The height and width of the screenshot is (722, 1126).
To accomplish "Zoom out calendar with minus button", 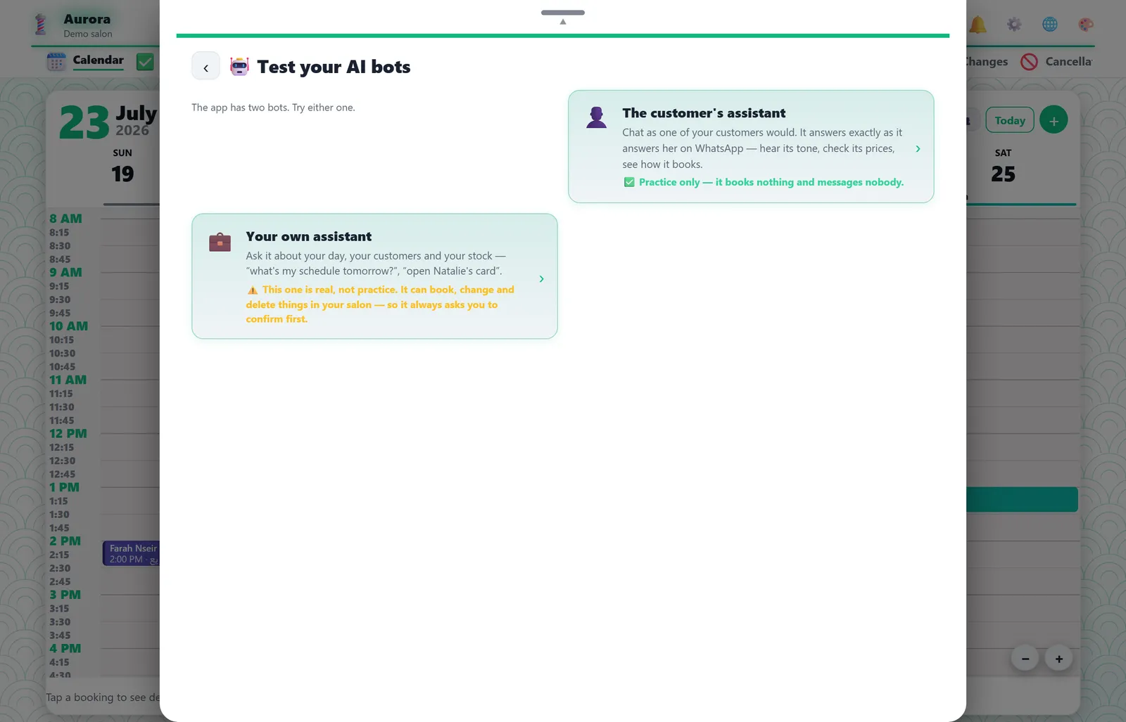I will [x=1025, y=659].
